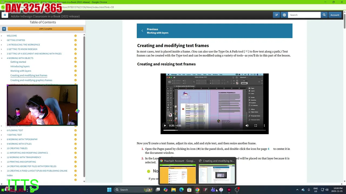Open 7 EDITING TEXT chapter link

coord(14,135)
